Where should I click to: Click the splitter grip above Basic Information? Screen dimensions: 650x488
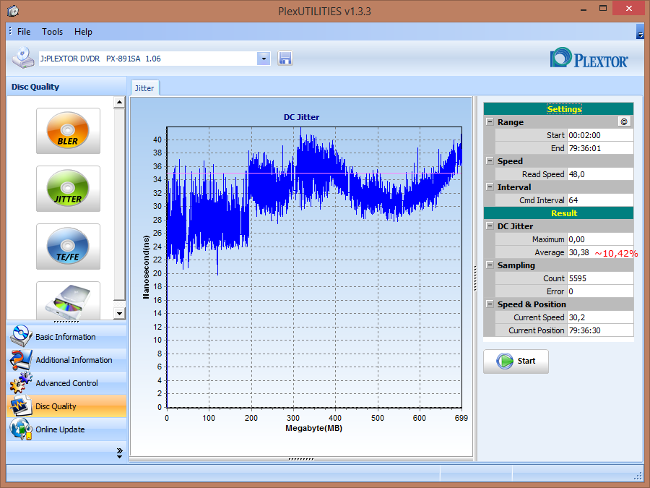pos(66,322)
